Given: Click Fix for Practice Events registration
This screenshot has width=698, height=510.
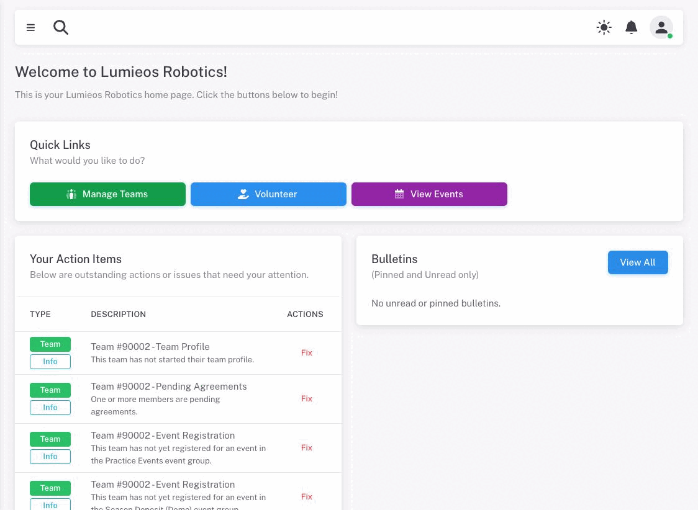Looking at the screenshot, I should 306,448.
